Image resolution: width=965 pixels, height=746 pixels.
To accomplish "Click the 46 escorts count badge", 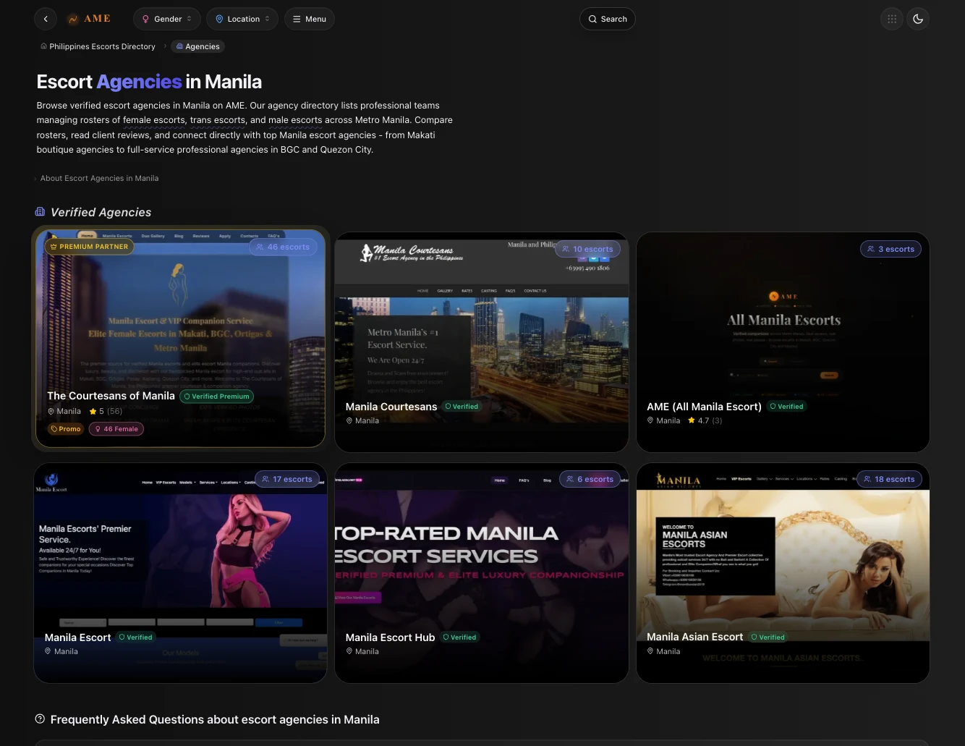I will 283,247.
